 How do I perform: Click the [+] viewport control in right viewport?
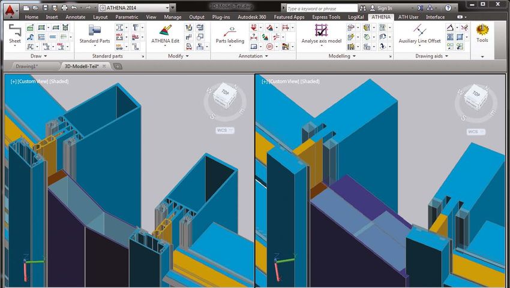click(265, 81)
